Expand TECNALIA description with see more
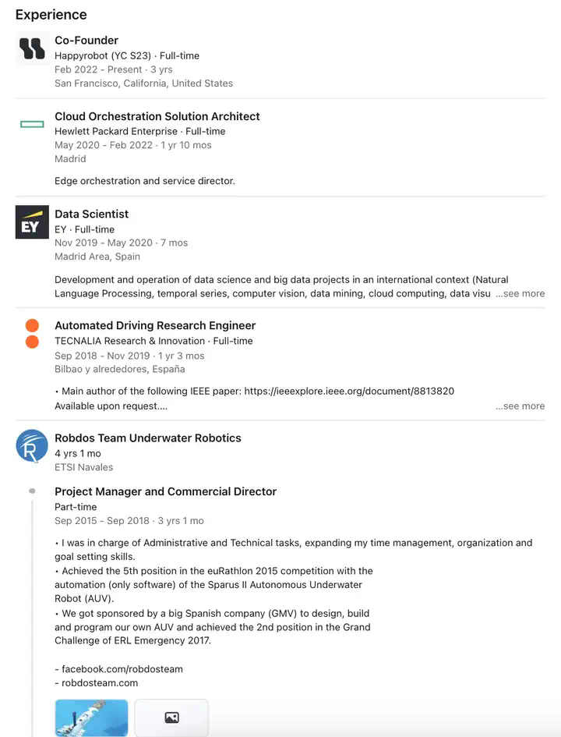Image resolution: width=561 pixels, height=737 pixels. click(x=520, y=406)
